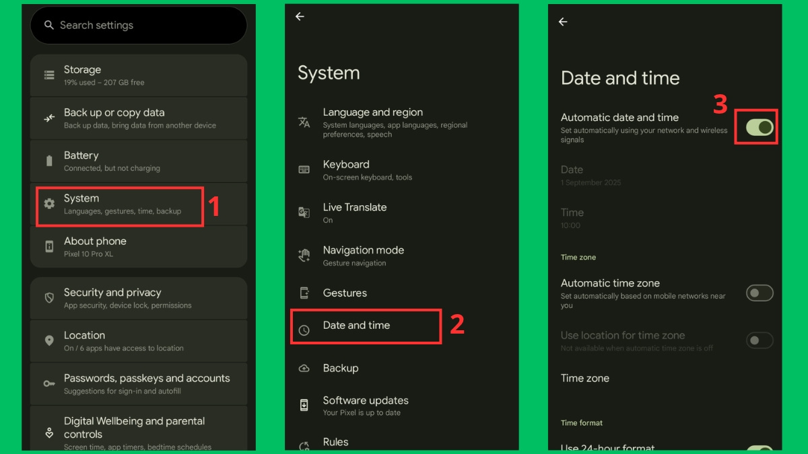Open Rules in System list
The height and width of the screenshot is (454, 808).
coord(402,442)
